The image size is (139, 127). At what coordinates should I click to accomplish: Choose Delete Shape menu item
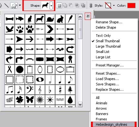pyautogui.click(x=106, y=27)
